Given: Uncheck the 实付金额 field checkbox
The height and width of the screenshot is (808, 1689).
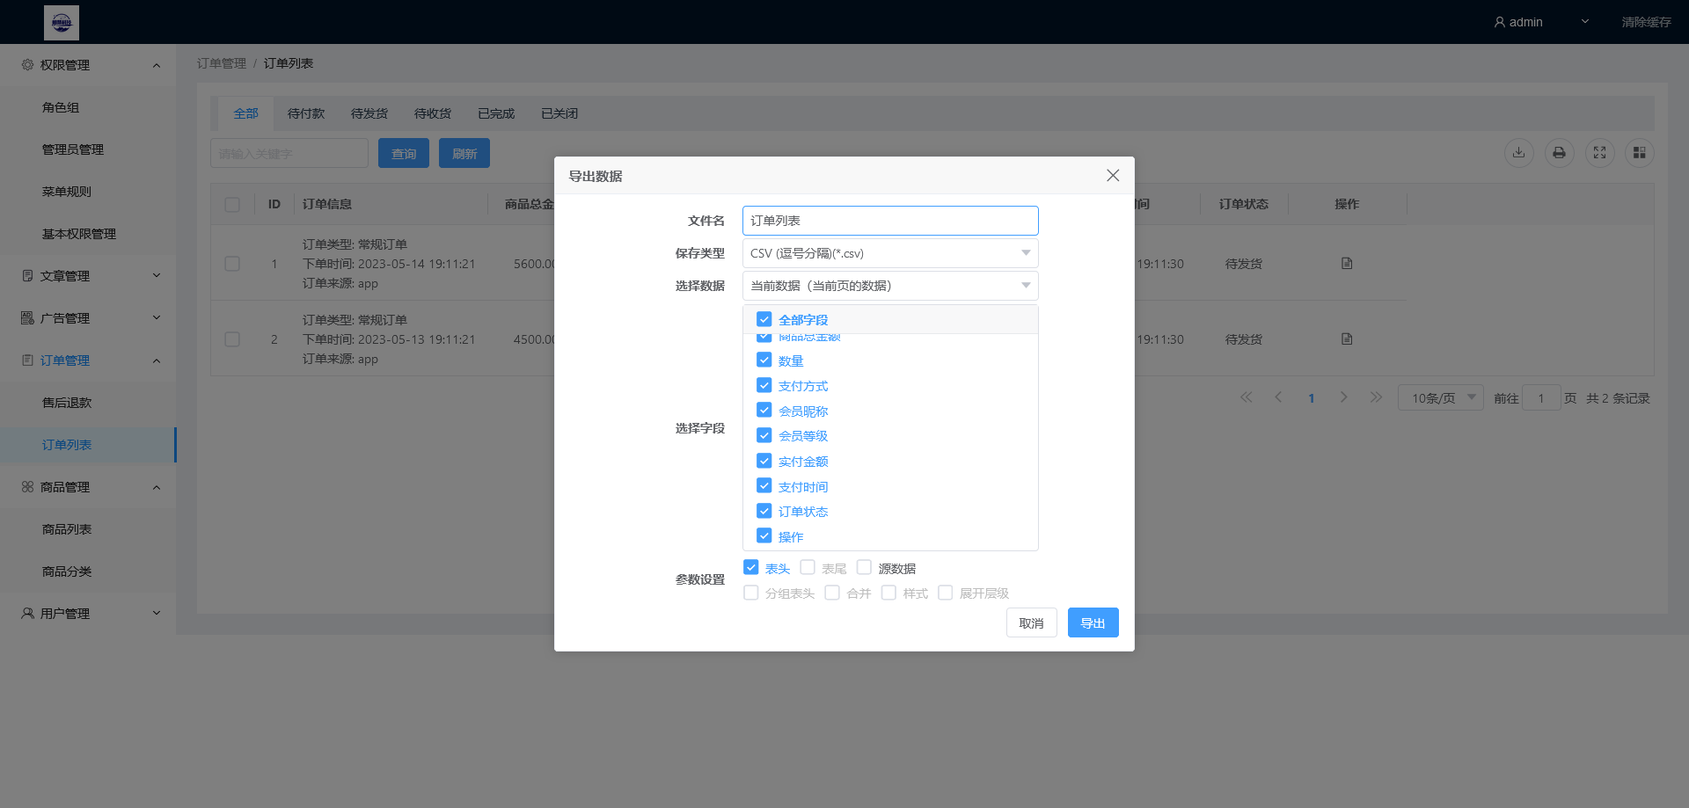Looking at the screenshot, I should click(x=764, y=461).
